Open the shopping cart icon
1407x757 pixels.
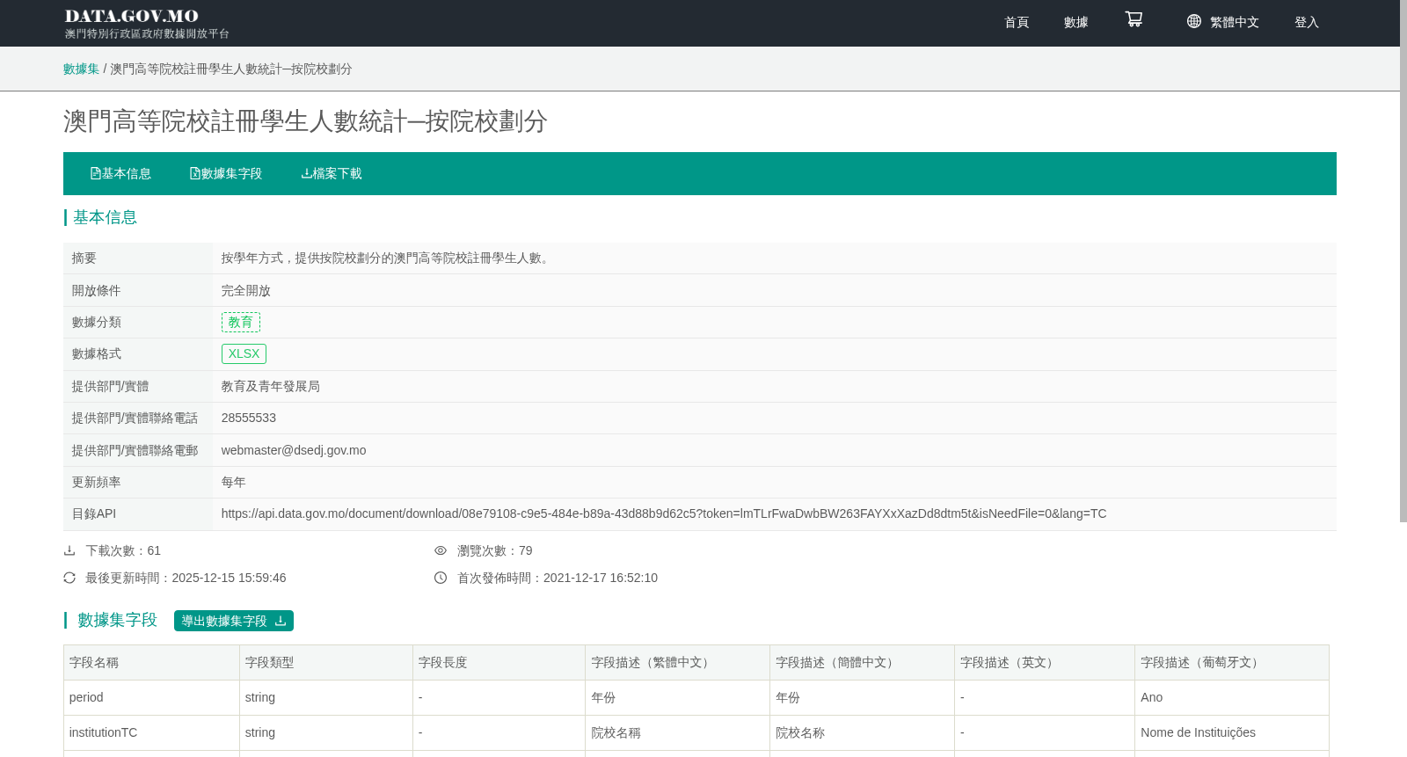click(x=1134, y=19)
